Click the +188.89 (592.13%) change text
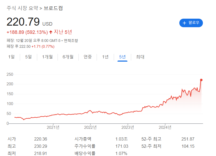The height and width of the screenshot is (156, 216). [x=27, y=32]
